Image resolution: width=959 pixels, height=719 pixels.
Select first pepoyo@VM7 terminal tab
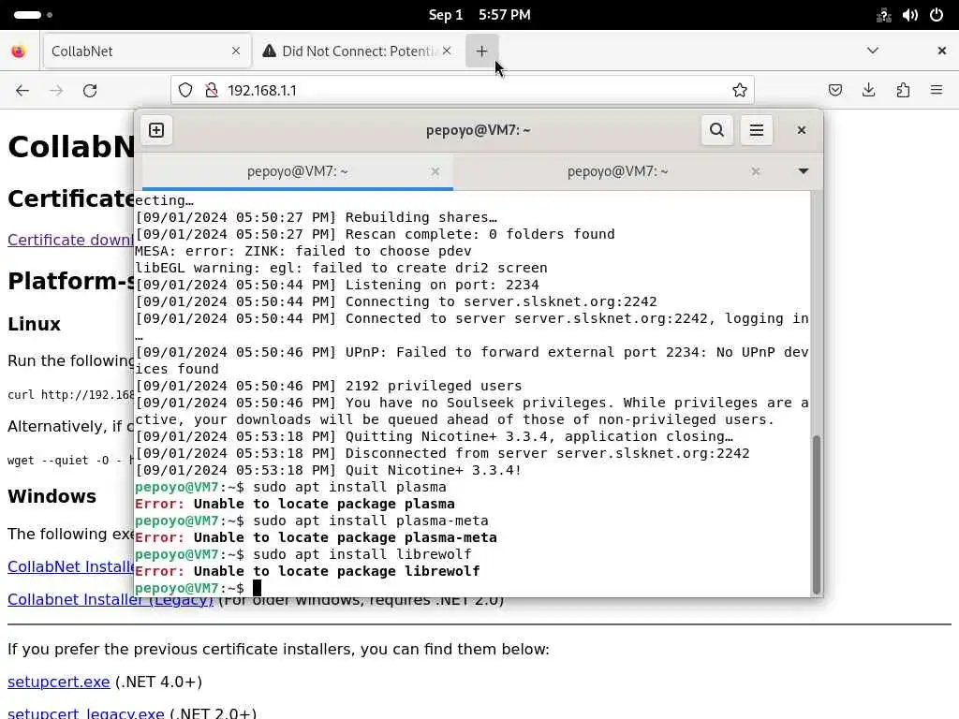(297, 172)
